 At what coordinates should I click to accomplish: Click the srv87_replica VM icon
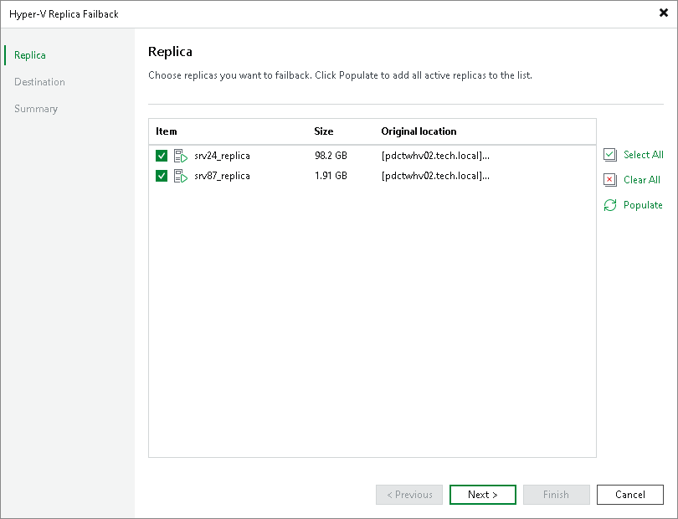tap(180, 176)
